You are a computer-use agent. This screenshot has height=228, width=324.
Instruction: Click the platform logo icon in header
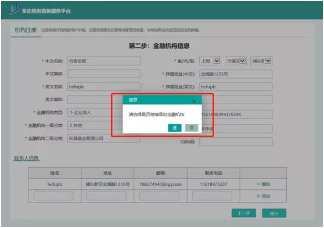14,9
